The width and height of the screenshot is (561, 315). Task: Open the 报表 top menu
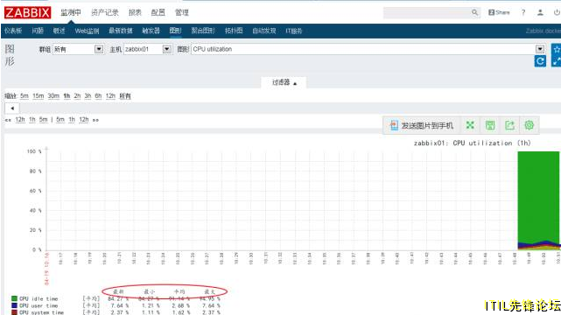(135, 12)
